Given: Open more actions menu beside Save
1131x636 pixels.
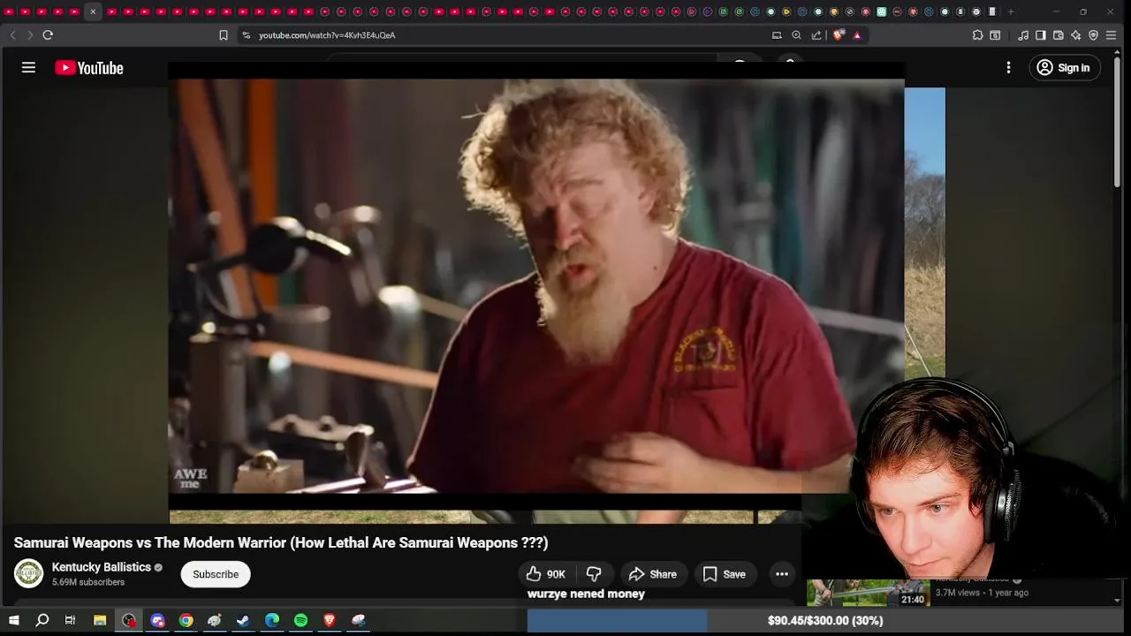Looking at the screenshot, I should click(x=782, y=574).
